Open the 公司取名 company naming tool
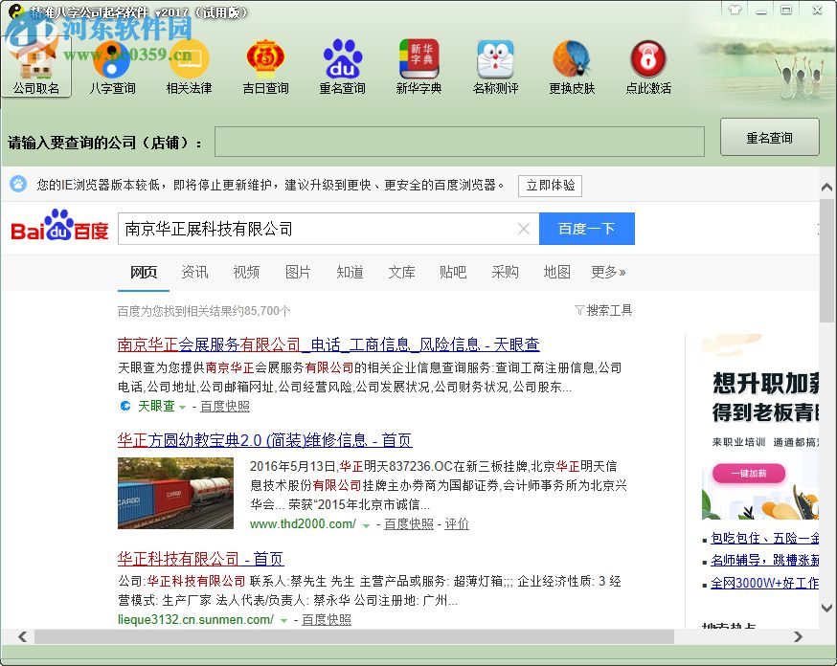The height and width of the screenshot is (666, 837). 36,67
